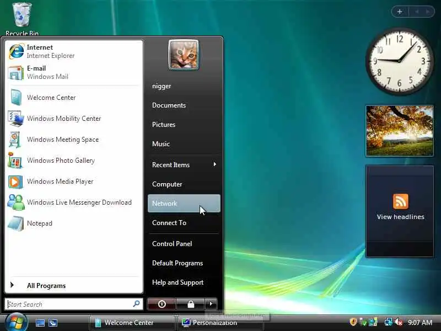This screenshot has height=331, width=441.
Task: Switch to Personalization taskbar button
Action: coord(221,323)
